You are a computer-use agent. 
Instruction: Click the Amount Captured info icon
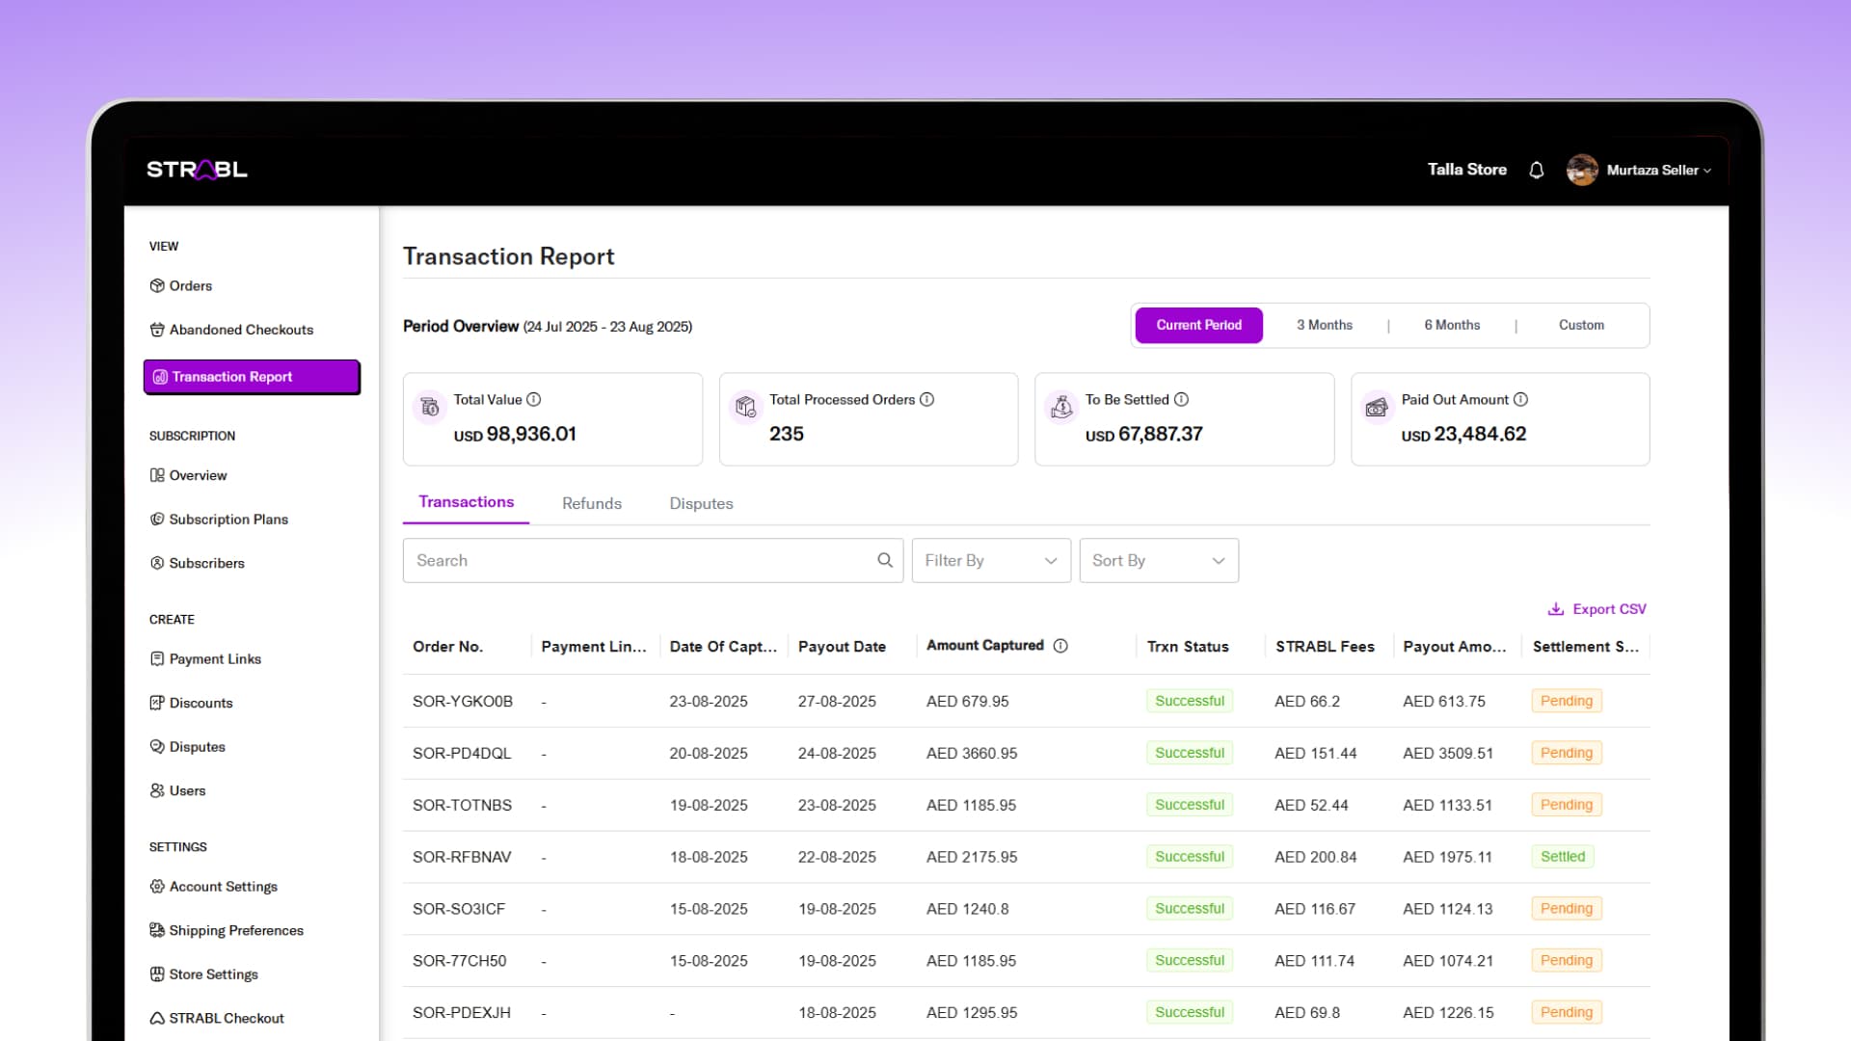1060,646
